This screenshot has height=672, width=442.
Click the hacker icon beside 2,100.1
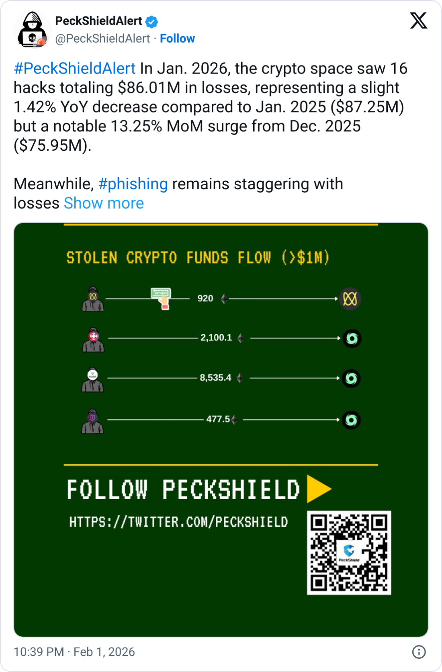pos(93,340)
